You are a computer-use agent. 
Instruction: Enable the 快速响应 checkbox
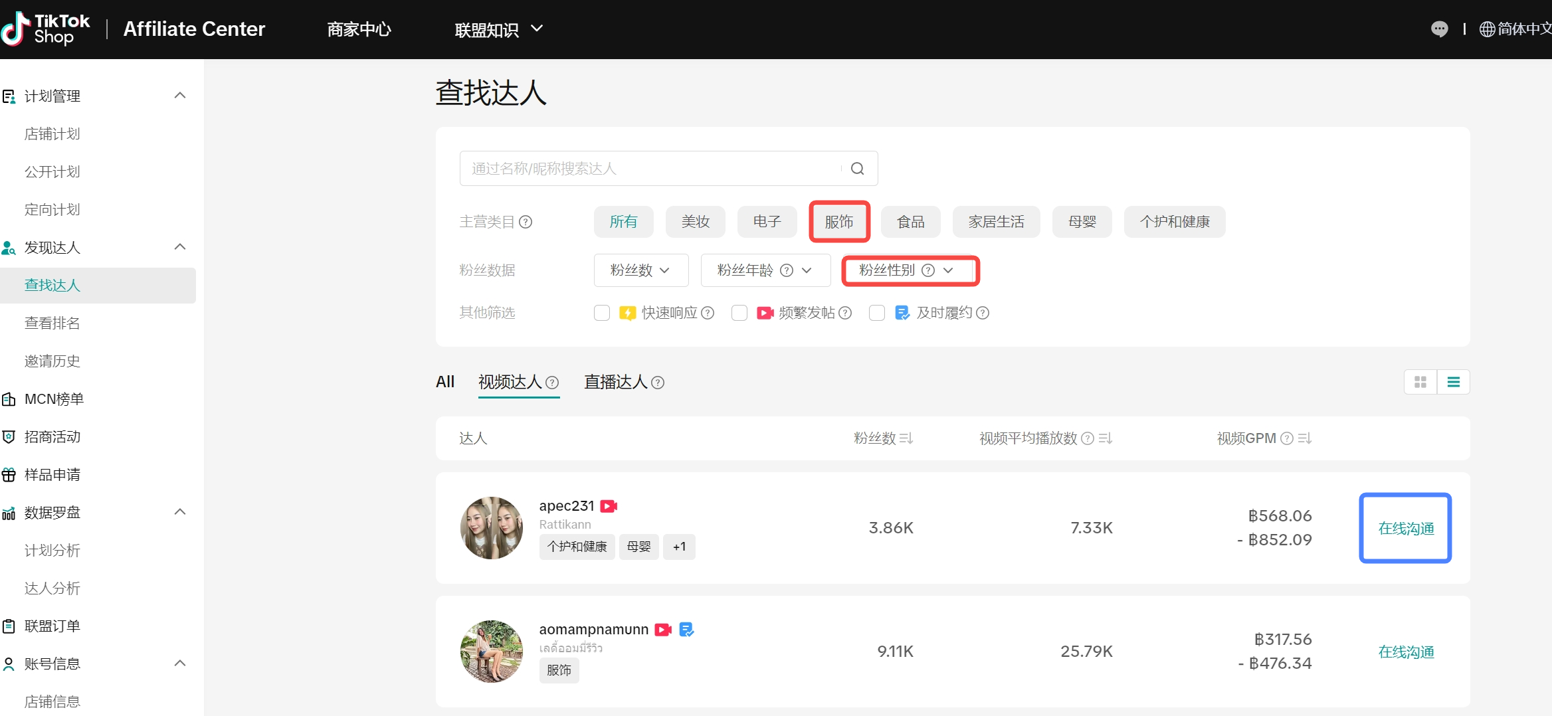[x=602, y=313]
